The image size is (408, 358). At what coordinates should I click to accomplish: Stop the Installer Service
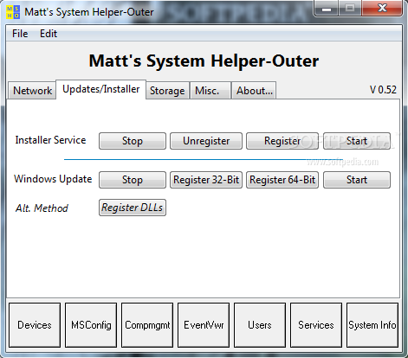click(133, 141)
